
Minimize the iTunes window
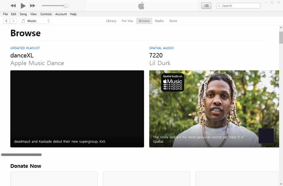[266, 3]
